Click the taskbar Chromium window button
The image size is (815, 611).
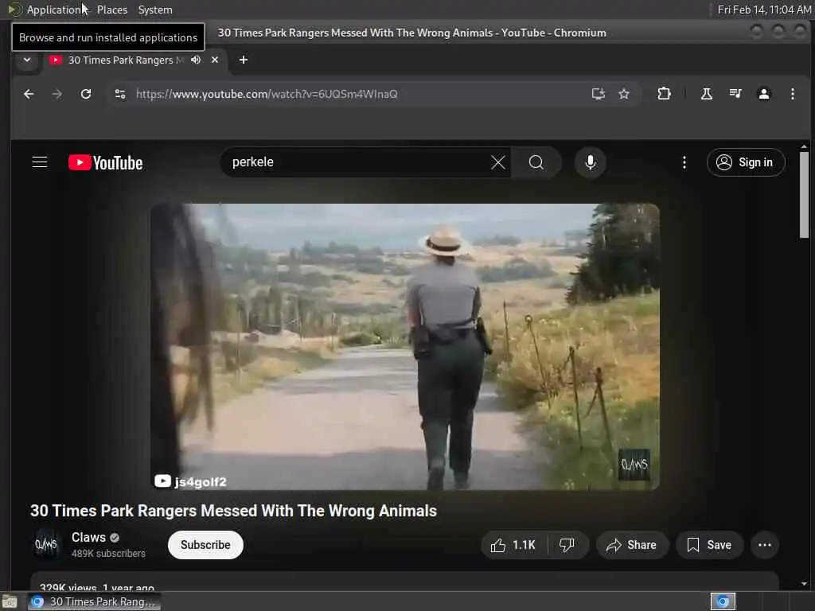coord(94,601)
